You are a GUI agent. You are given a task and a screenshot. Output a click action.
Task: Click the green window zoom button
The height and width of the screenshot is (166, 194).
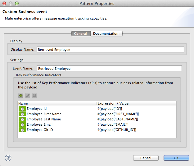tap(17, 3)
